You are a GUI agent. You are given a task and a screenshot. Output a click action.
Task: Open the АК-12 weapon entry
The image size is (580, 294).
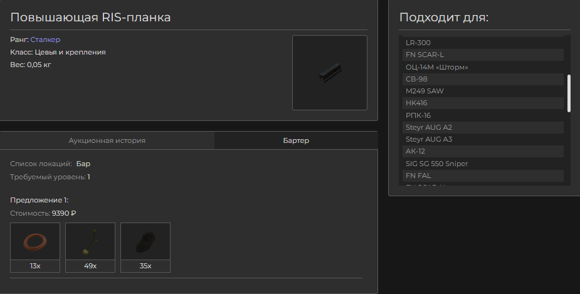(483, 151)
